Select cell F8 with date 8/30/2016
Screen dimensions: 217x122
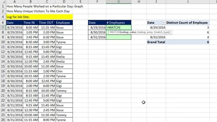97,33
